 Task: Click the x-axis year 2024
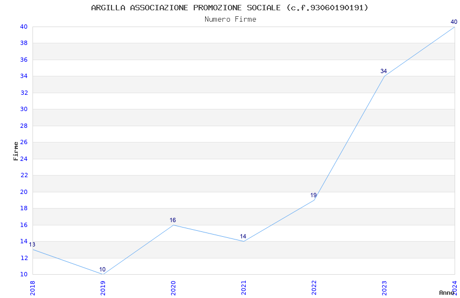point(455,288)
